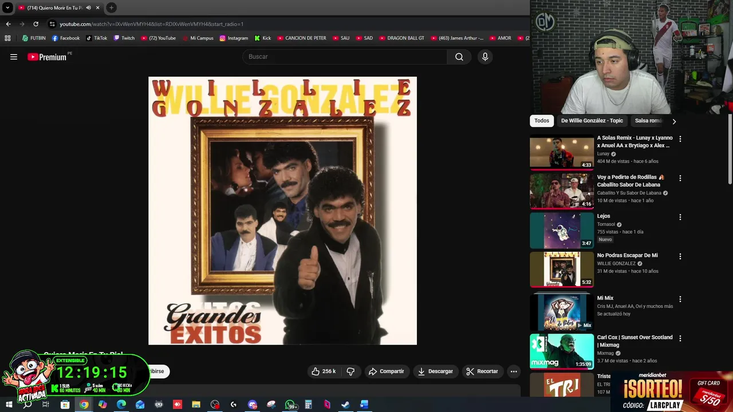The height and width of the screenshot is (412, 733).
Task: Open the browser tab search dropdown
Action: point(7,8)
